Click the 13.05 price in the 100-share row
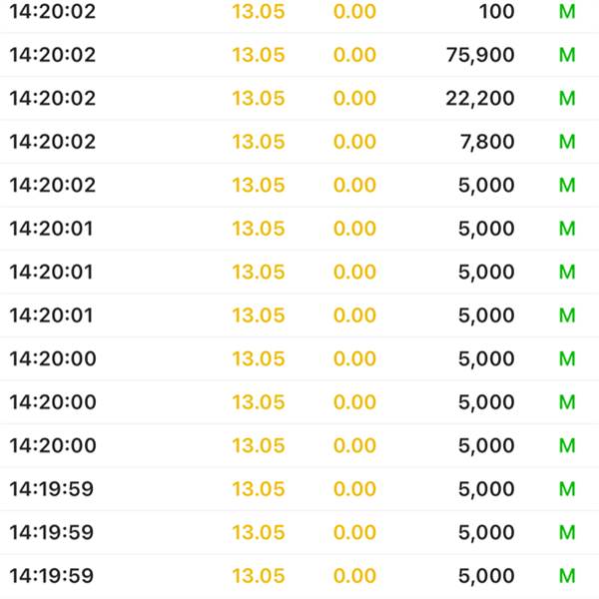This screenshot has width=599, height=599. 259,11
